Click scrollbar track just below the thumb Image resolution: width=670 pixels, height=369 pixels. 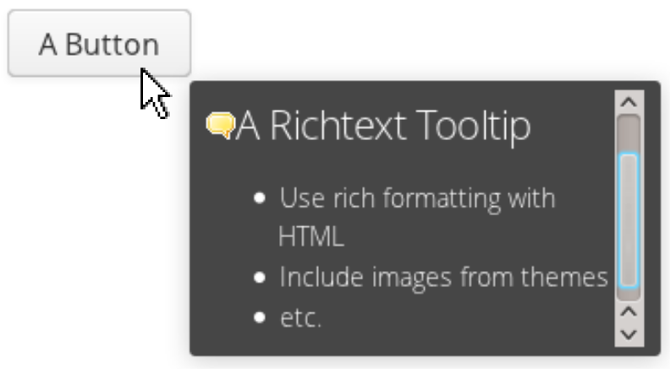(x=629, y=295)
